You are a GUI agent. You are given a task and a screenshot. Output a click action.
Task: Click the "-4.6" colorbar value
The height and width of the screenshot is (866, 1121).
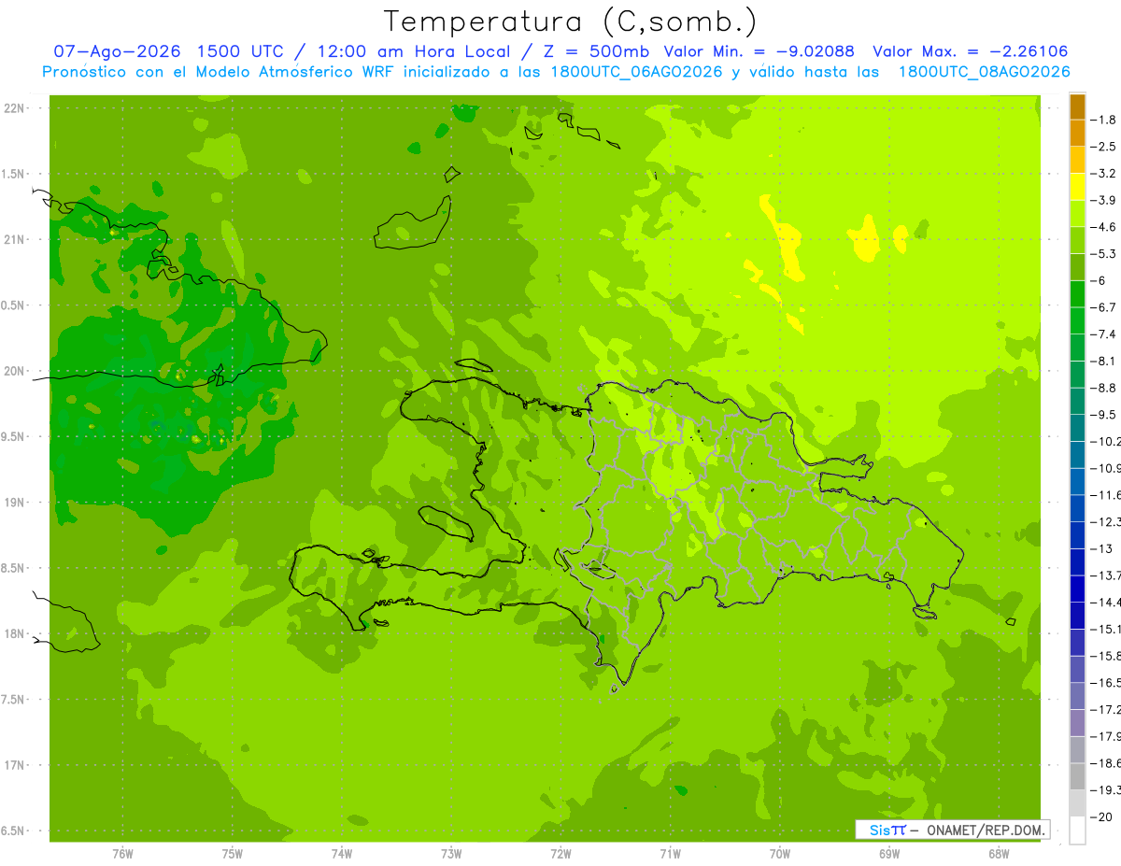tap(1104, 227)
